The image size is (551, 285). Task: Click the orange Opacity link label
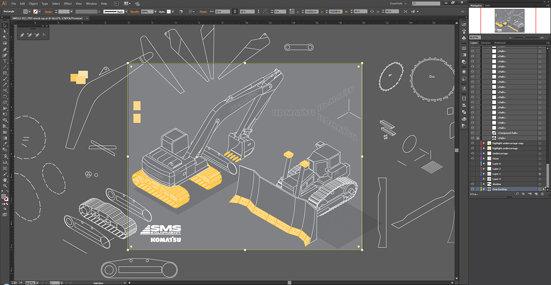pos(135,11)
